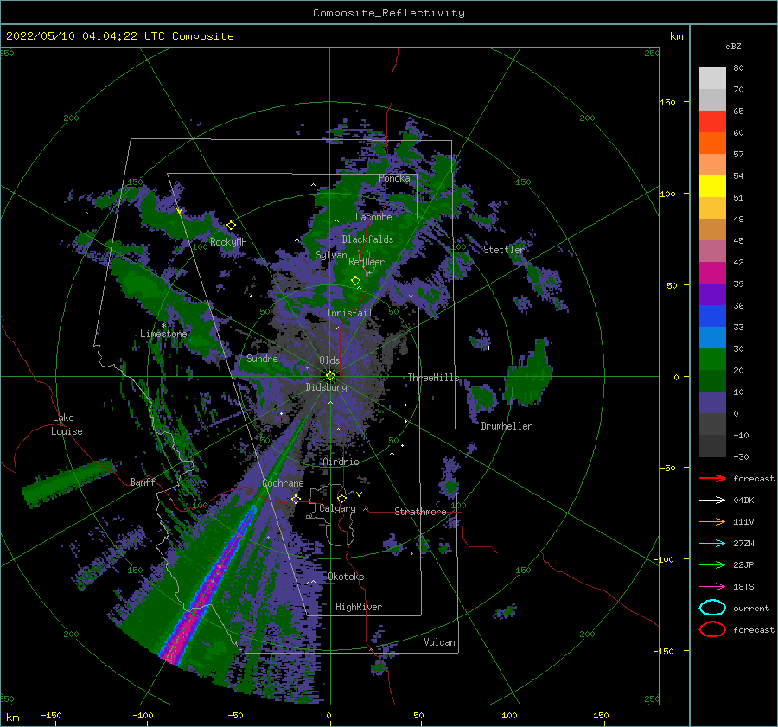The height and width of the screenshot is (727, 778).
Task: Select the HighRiver label
Action: click(x=359, y=607)
